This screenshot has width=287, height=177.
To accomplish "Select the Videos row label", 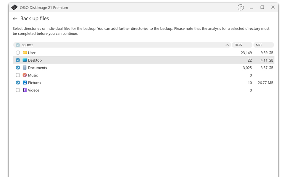I will click(x=33, y=90).
